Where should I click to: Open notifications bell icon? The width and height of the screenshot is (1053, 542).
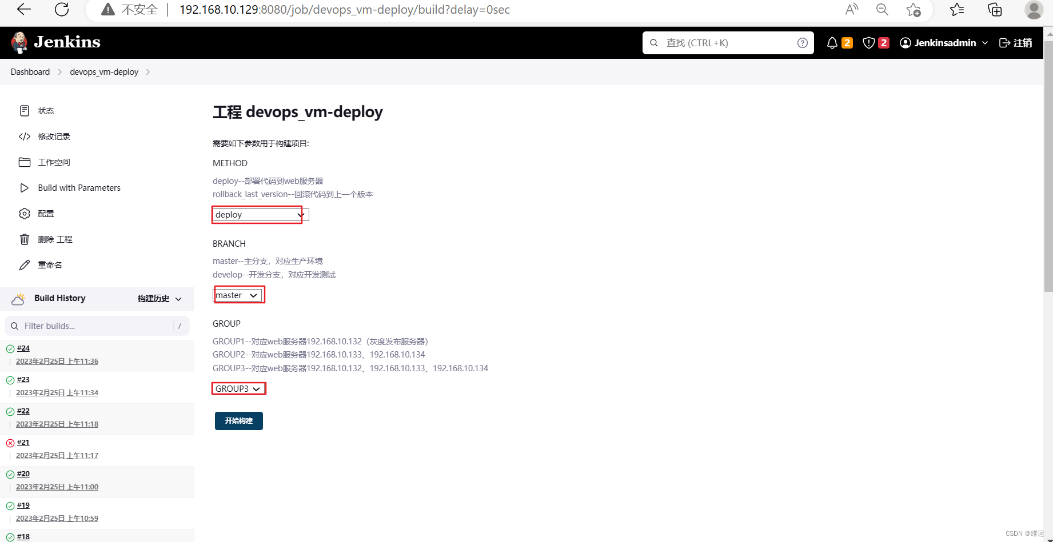[x=832, y=43]
